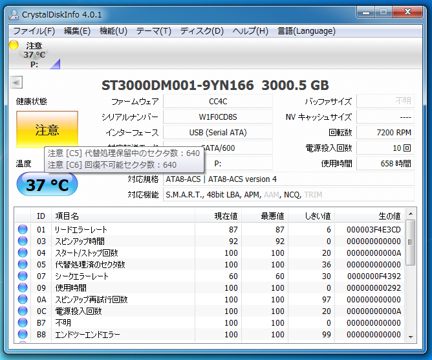Click the CrystalDiskInfo app icon in title bar

(14, 15)
